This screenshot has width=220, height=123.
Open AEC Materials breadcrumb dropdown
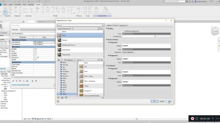click(74, 60)
